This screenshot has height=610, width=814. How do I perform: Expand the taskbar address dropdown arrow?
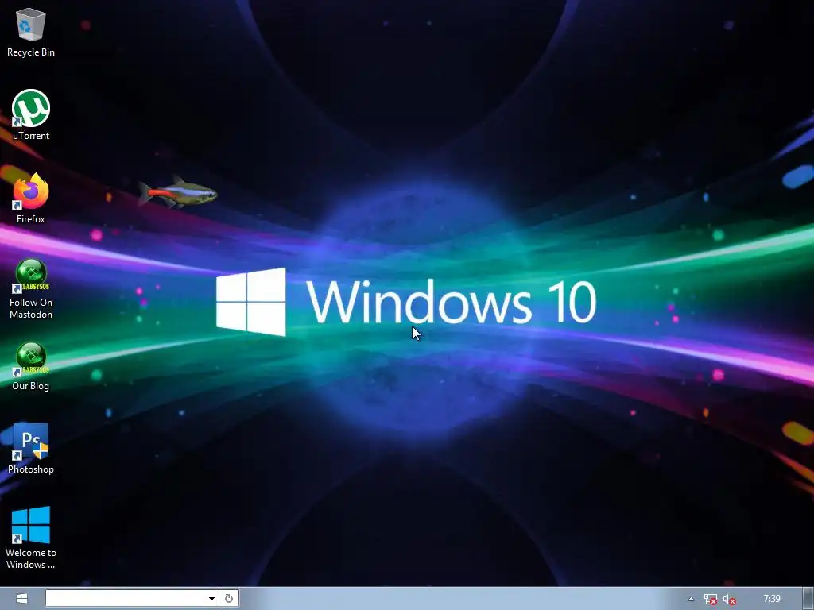click(x=211, y=599)
